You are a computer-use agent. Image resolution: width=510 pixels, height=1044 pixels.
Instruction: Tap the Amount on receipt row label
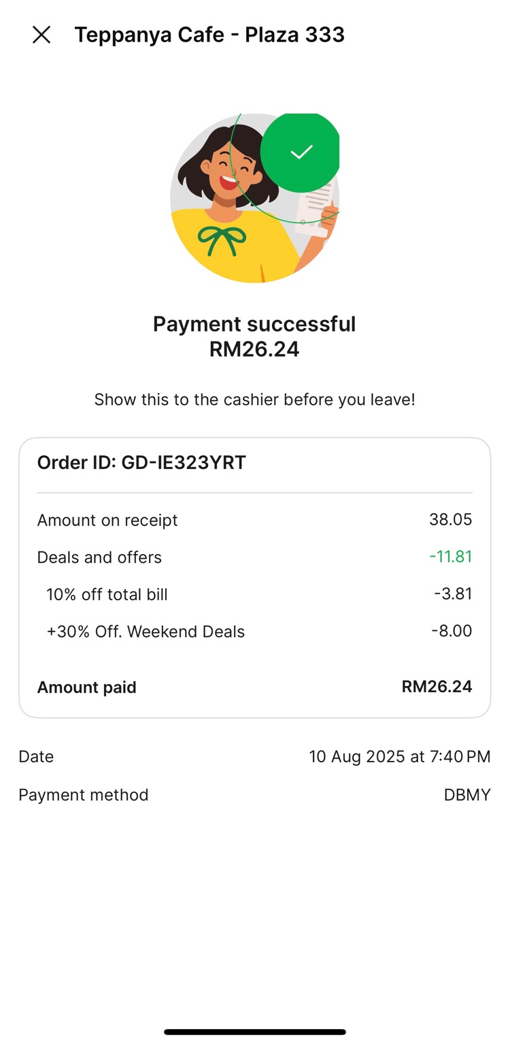107,521
